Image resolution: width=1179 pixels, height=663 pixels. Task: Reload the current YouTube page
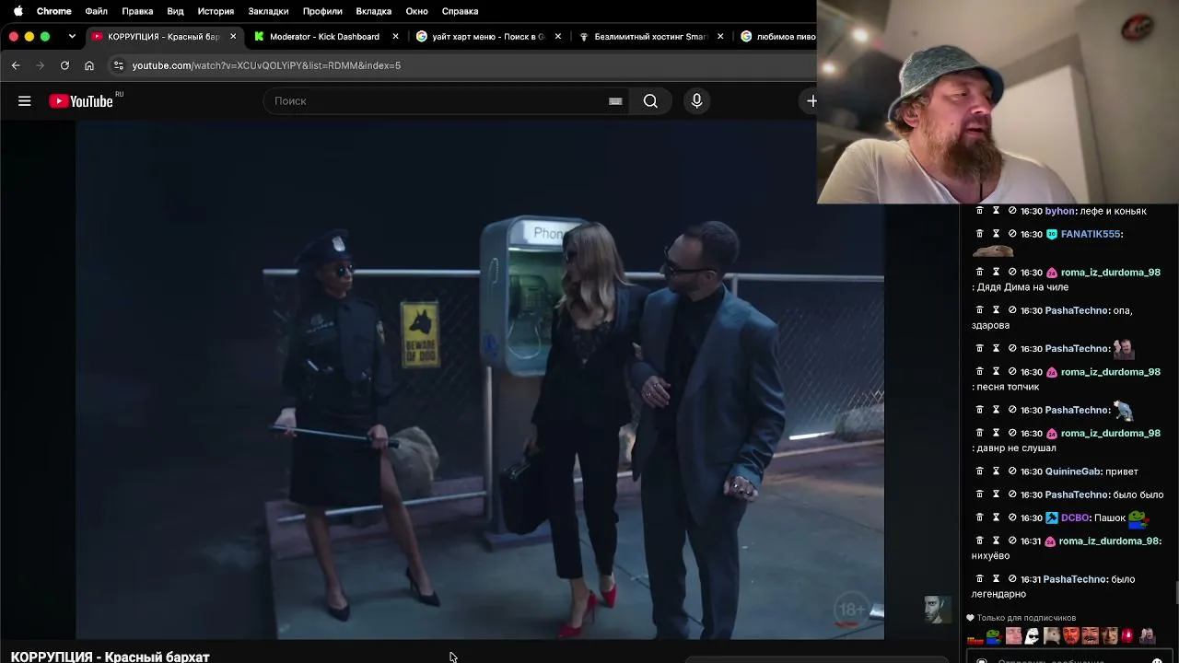coord(64,65)
